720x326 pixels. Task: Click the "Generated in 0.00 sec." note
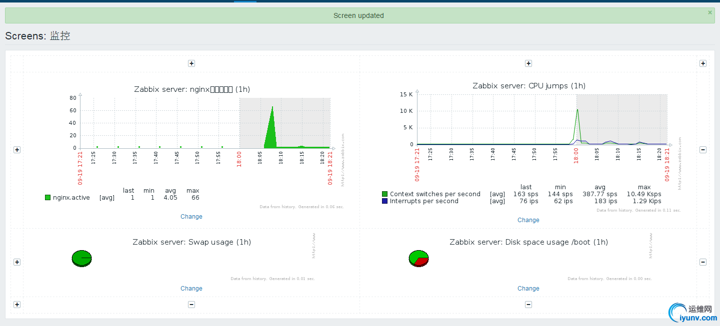point(629,279)
